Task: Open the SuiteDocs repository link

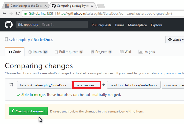Action: click(x=43, y=40)
